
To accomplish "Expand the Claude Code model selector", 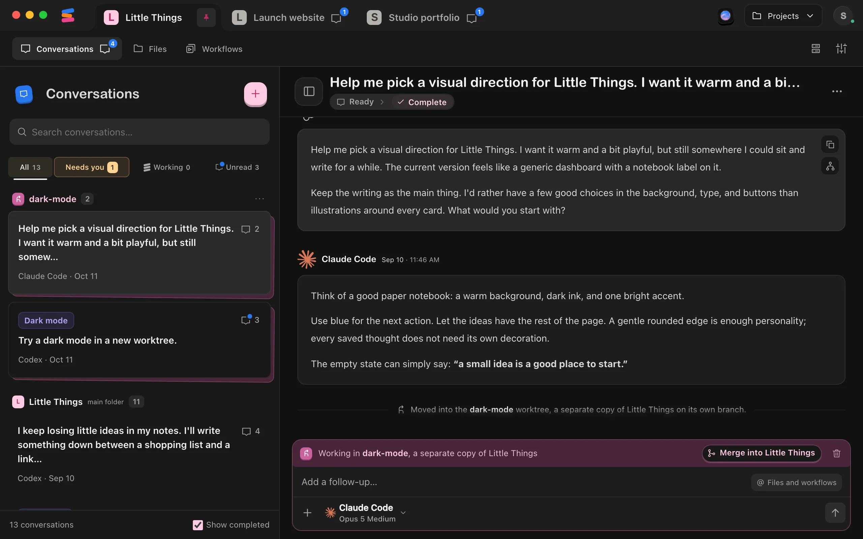I will tap(365, 513).
